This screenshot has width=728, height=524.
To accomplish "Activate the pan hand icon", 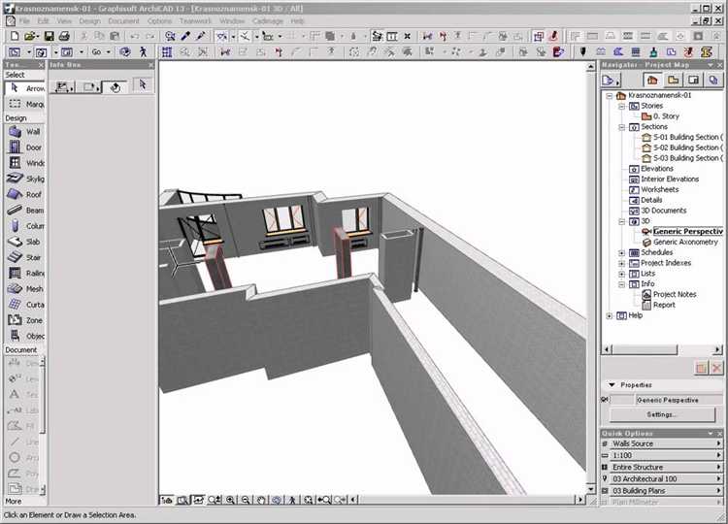I will click(261, 500).
